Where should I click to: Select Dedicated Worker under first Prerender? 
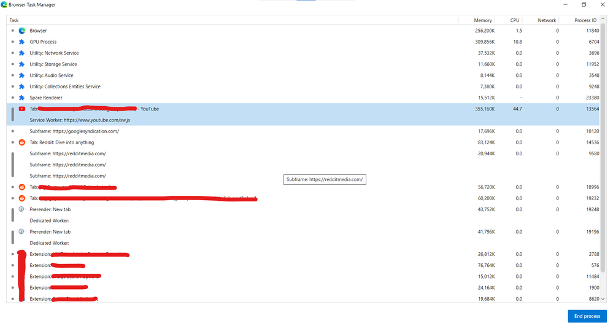[x=303, y=220]
